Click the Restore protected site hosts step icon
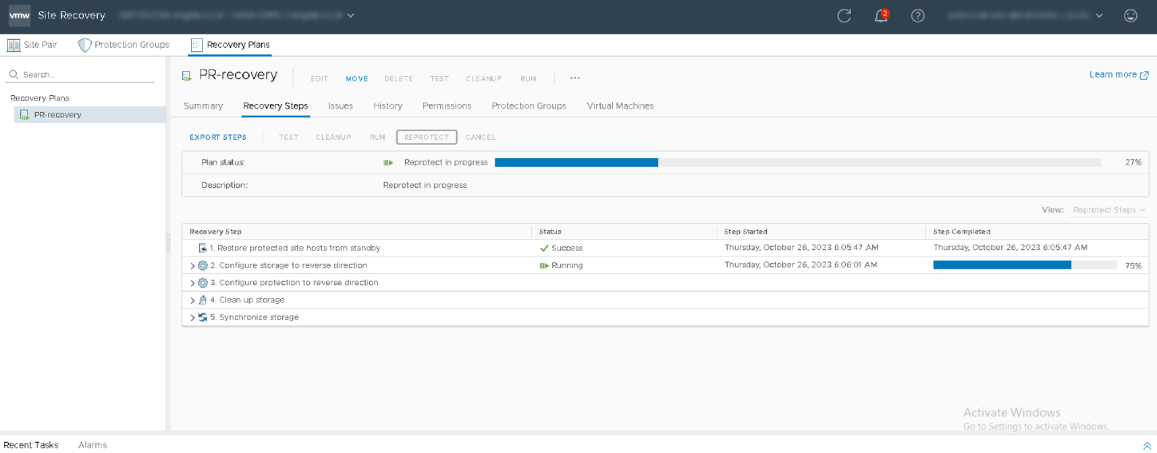1157x453 pixels. click(x=203, y=248)
